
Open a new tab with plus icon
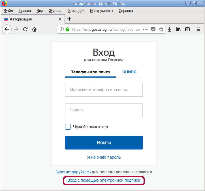click(x=69, y=19)
